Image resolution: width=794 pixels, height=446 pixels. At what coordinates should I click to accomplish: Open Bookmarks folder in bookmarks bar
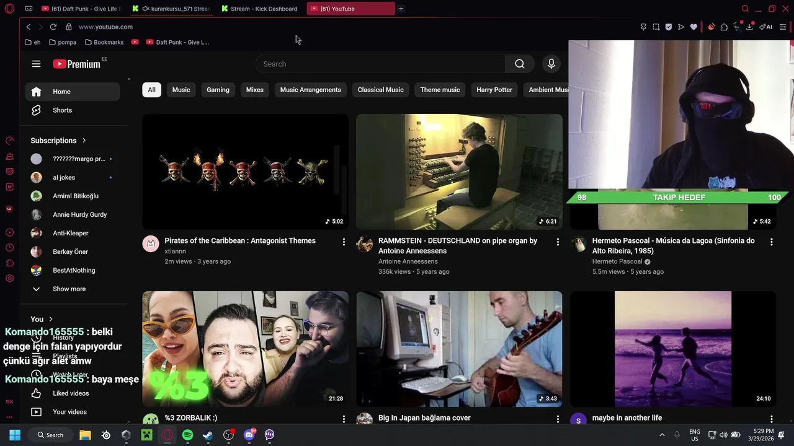pos(104,42)
